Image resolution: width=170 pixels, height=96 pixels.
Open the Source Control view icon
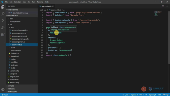(x=3, y=21)
